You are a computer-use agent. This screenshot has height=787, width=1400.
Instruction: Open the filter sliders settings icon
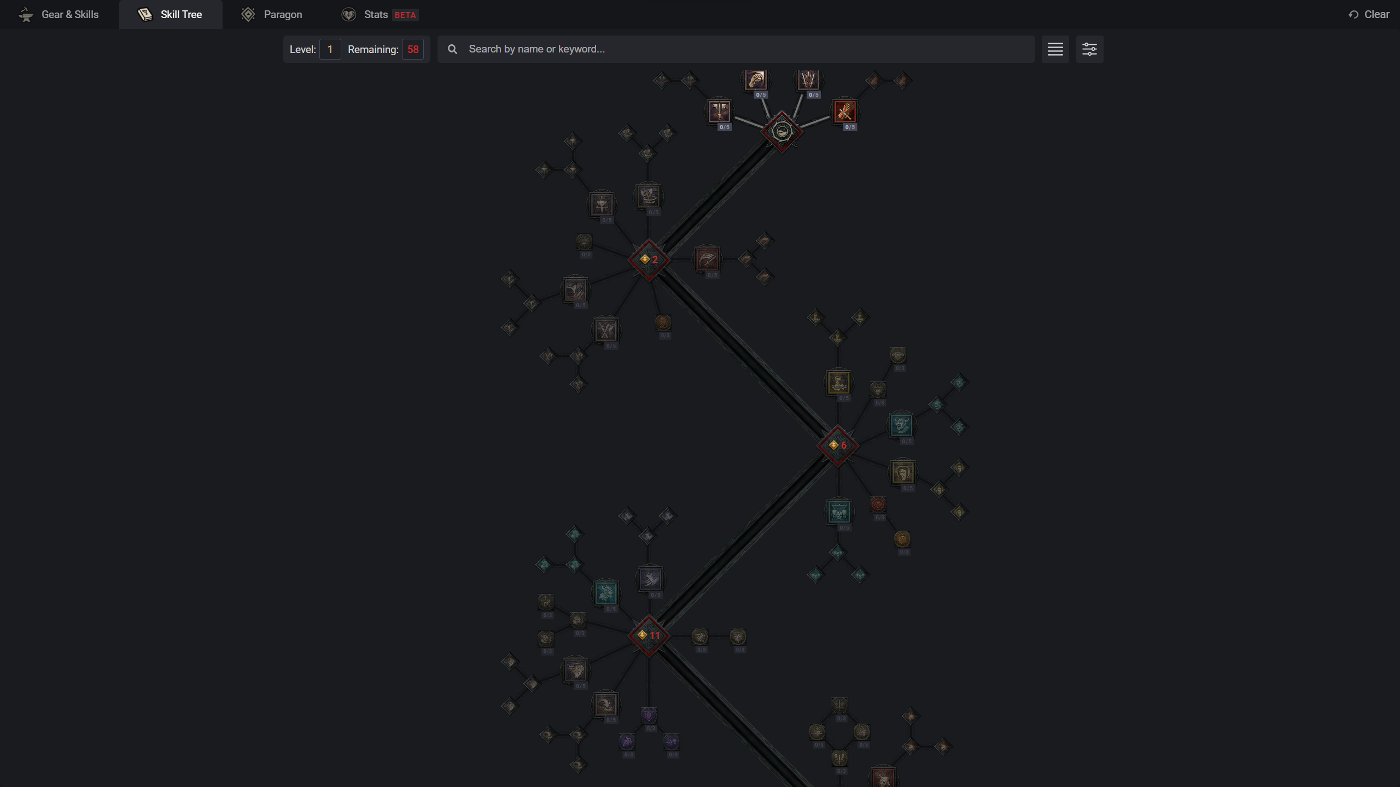[x=1089, y=49]
